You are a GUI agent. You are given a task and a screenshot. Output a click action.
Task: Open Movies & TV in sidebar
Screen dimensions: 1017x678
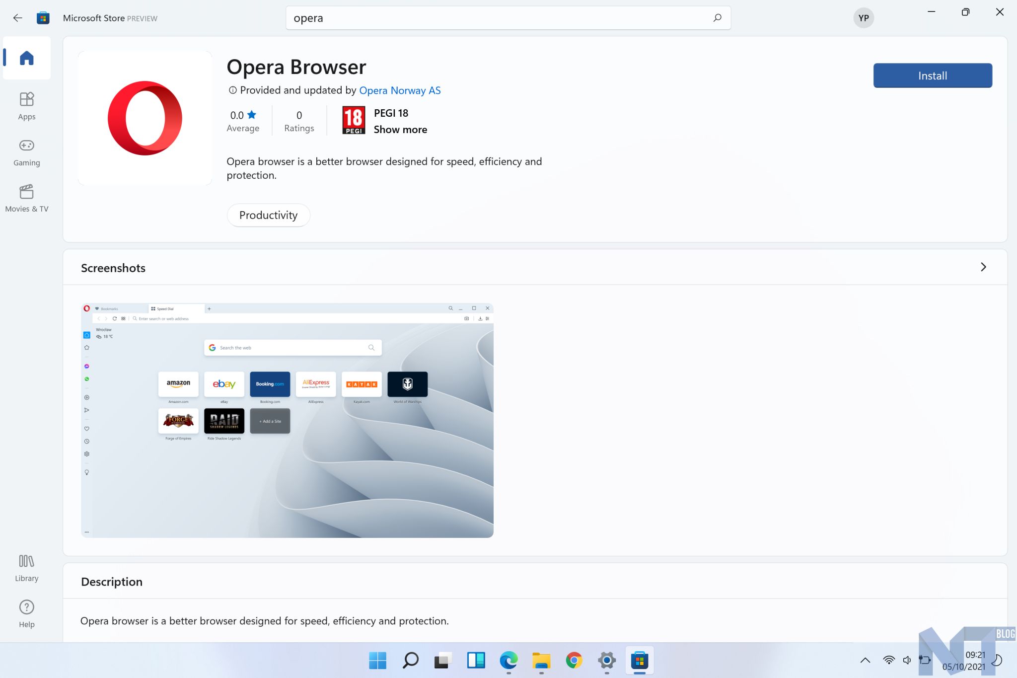click(27, 198)
